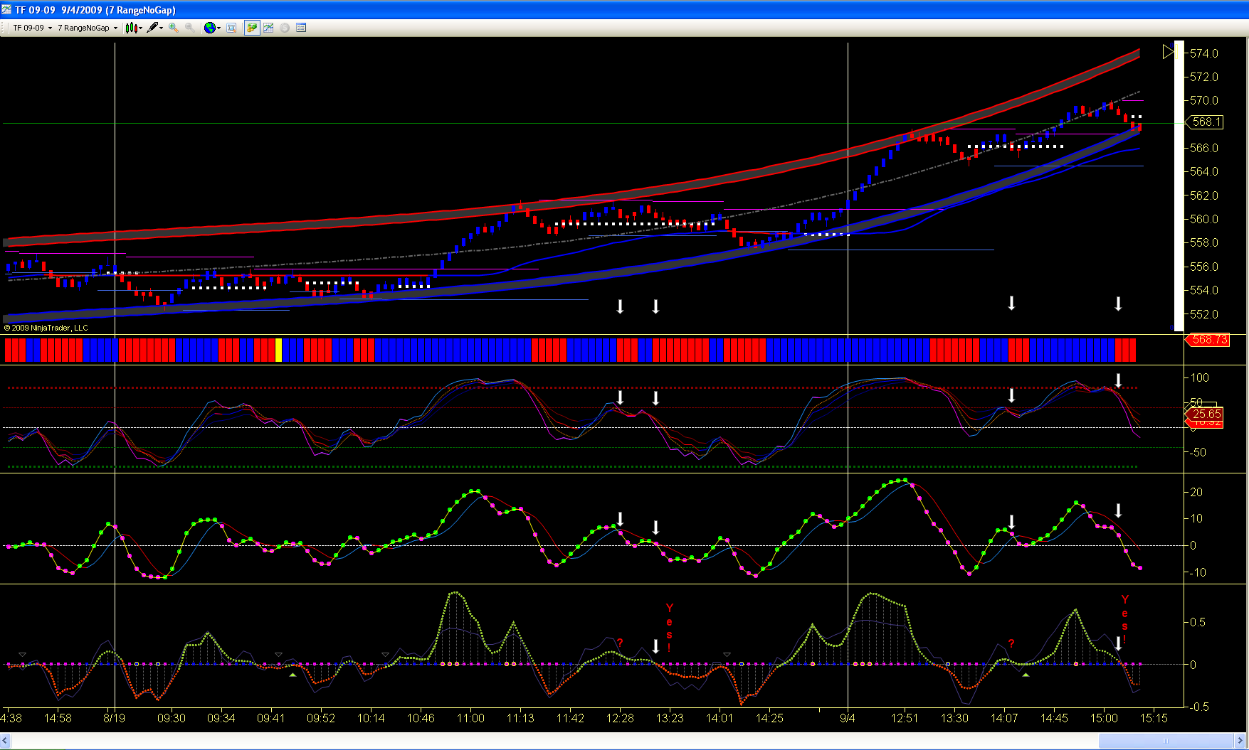Click the 09:30 time axis label
1249x750 pixels.
tap(172, 718)
